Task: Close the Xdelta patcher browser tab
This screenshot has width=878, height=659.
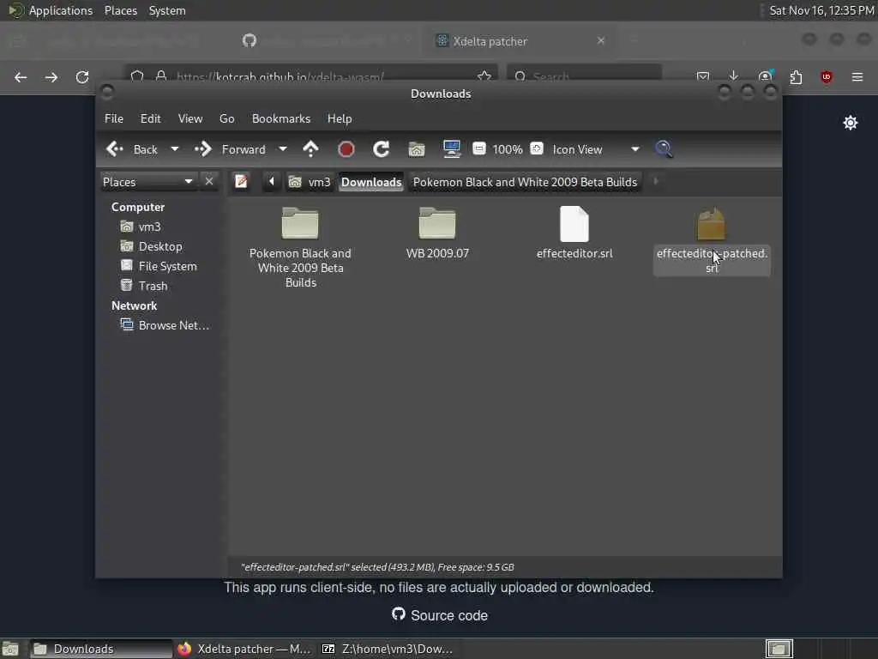Action: click(x=601, y=41)
